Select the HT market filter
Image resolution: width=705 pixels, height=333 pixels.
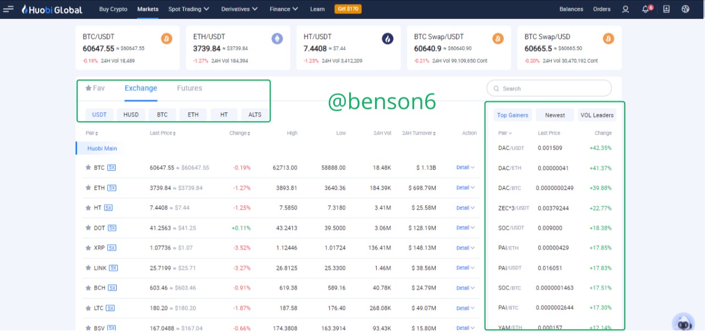coord(224,114)
